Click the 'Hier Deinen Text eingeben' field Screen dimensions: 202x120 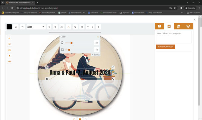pos(174,37)
